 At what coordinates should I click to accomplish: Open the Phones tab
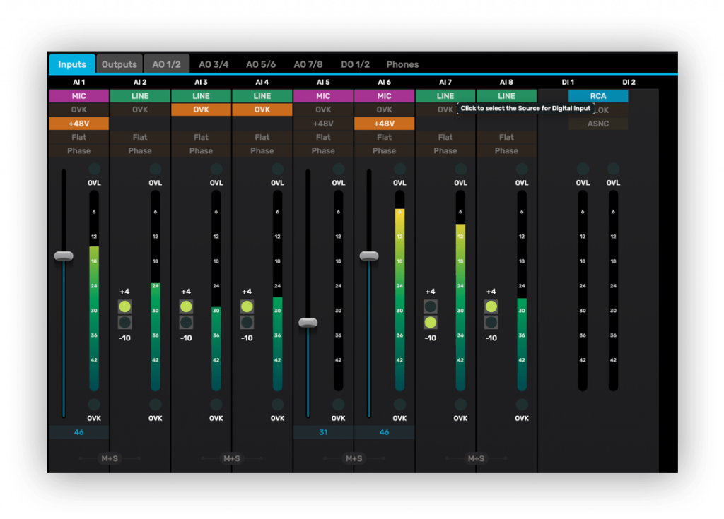click(x=402, y=64)
